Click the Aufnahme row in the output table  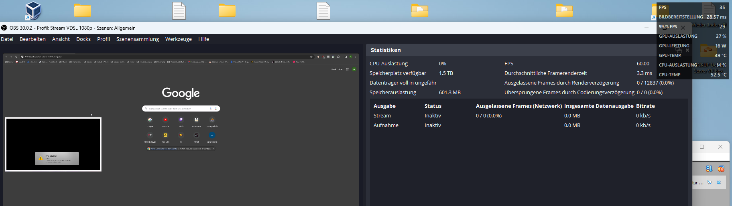pos(528,125)
